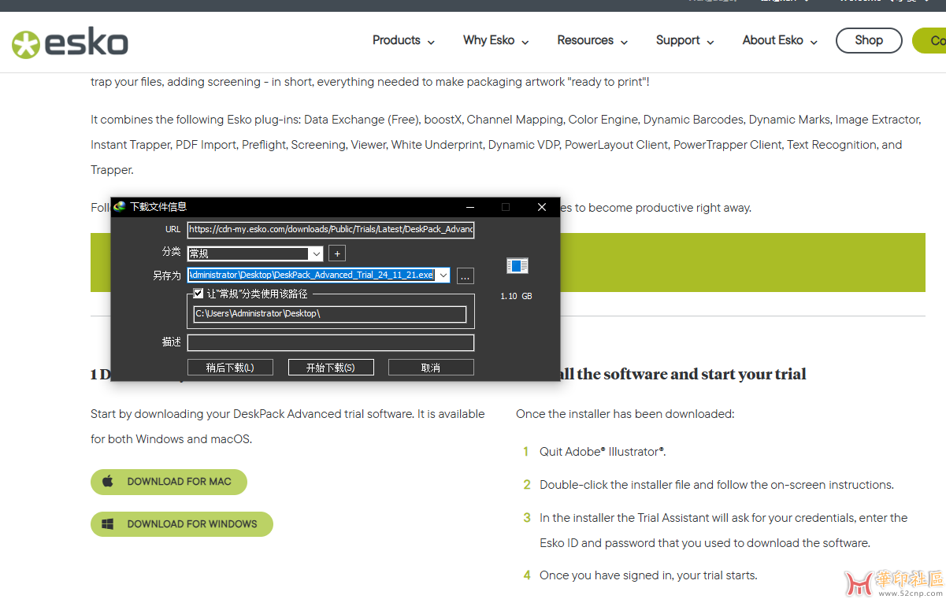Image resolution: width=946 pixels, height=599 pixels.
Task: Close the 下载文件信息 dialog
Action: click(x=541, y=207)
